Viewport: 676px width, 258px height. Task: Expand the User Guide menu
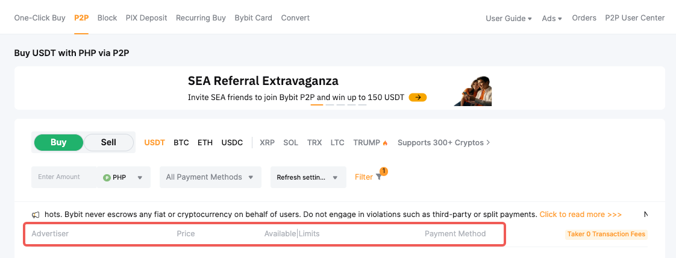509,18
